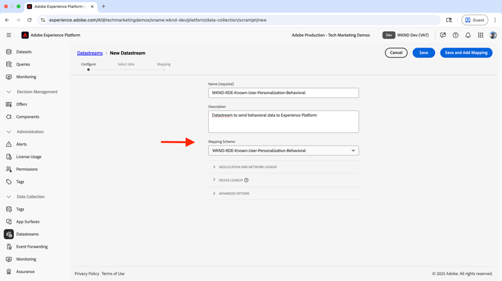Open a new browser tab
This screenshot has height=281, width=502.
pos(103,7)
